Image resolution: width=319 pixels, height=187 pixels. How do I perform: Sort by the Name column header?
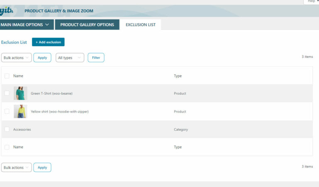click(x=18, y=76)
